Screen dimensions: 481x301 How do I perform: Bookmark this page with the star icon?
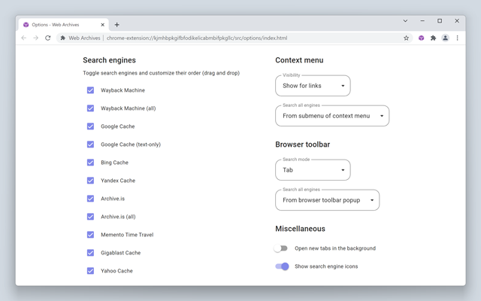click(x=407, y=38)
